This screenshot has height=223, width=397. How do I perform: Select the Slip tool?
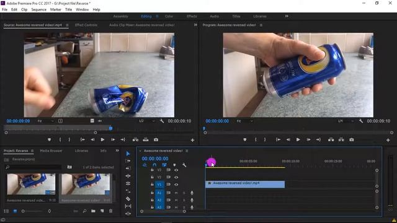(x=128, y=206)
